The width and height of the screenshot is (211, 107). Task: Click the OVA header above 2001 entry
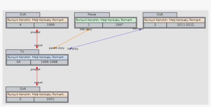(23, 89)
